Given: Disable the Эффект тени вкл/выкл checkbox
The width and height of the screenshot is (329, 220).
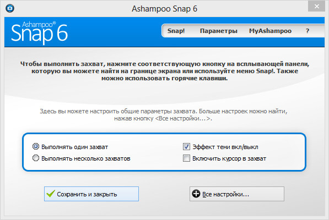Looking at the screenshot, I should coord(186,146).
